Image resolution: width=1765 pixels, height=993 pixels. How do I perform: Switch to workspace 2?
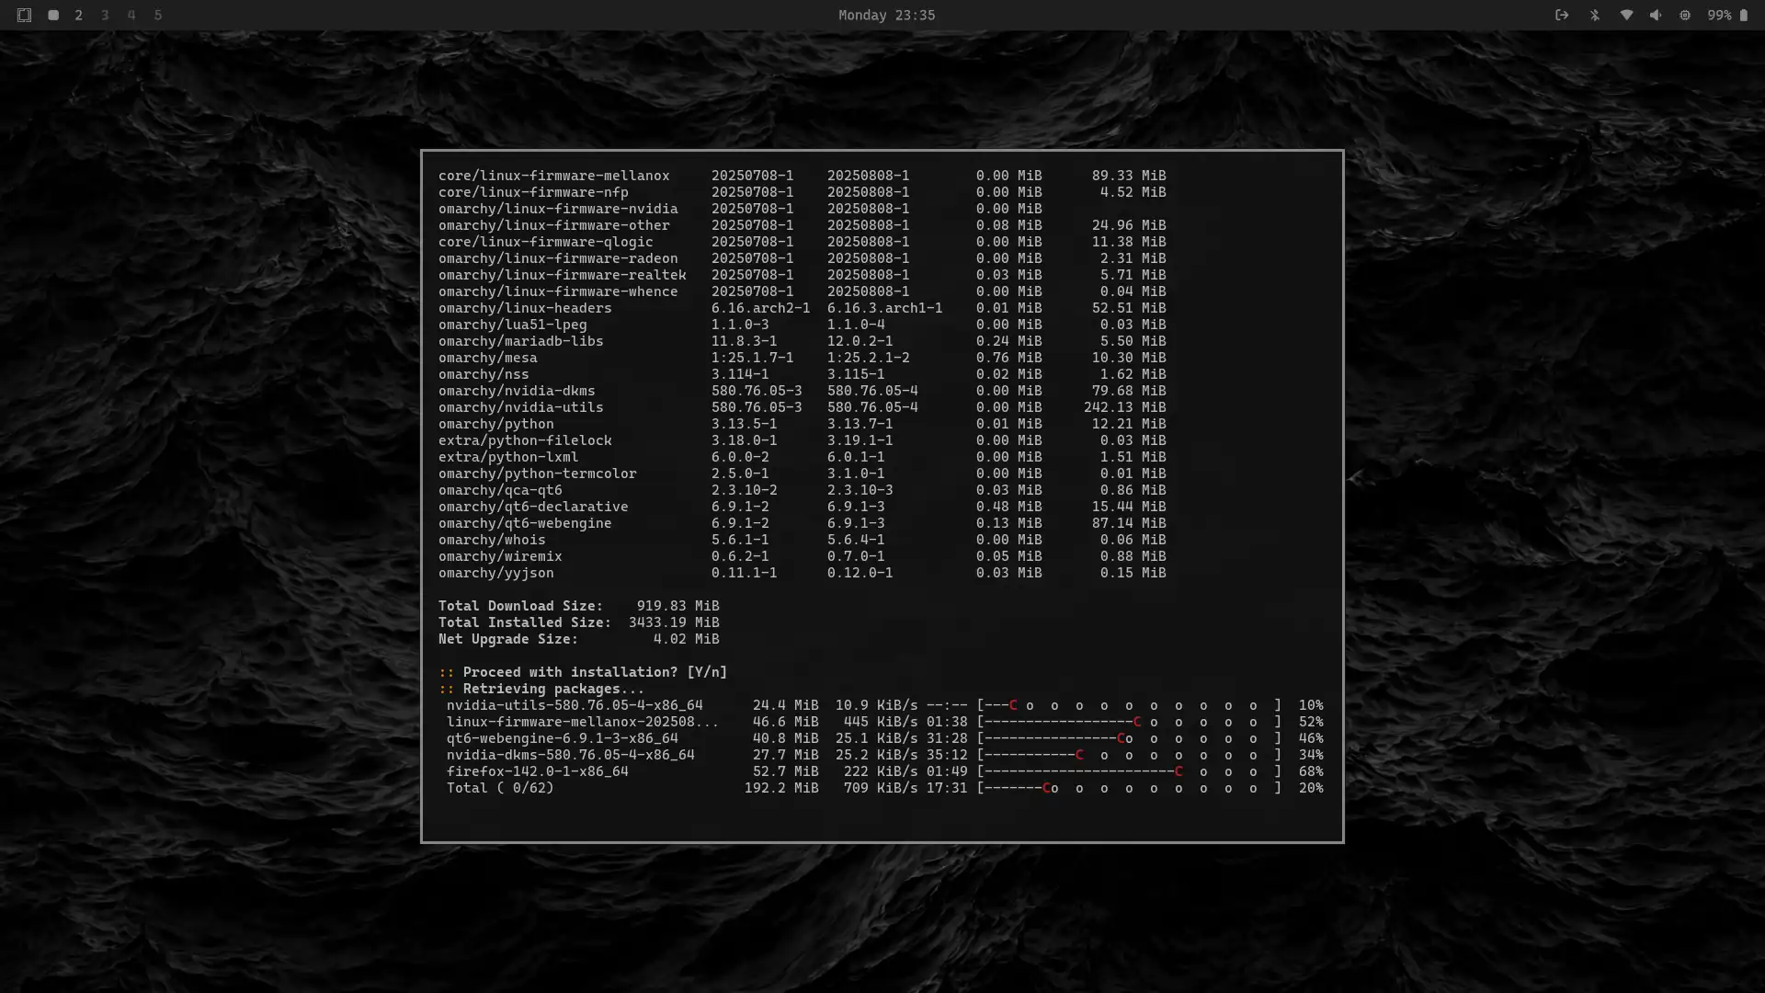(79, 15)
